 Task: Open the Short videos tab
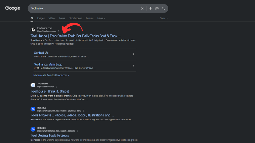coord(75,18)
